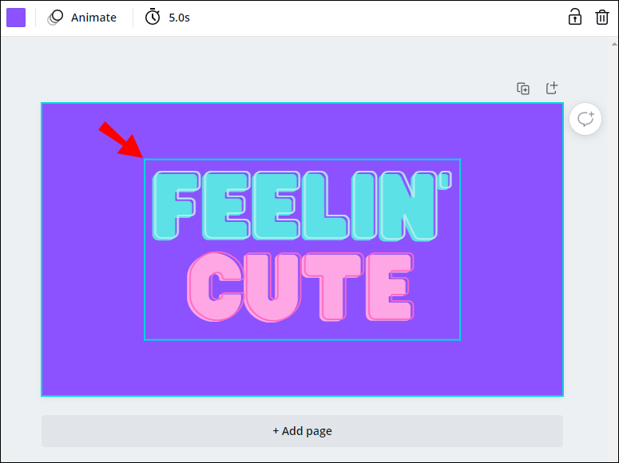Image resolution: width=619 pixels, height=463 pixels.
Task: Click the red arrow annotation
Action: coord(121,140)
